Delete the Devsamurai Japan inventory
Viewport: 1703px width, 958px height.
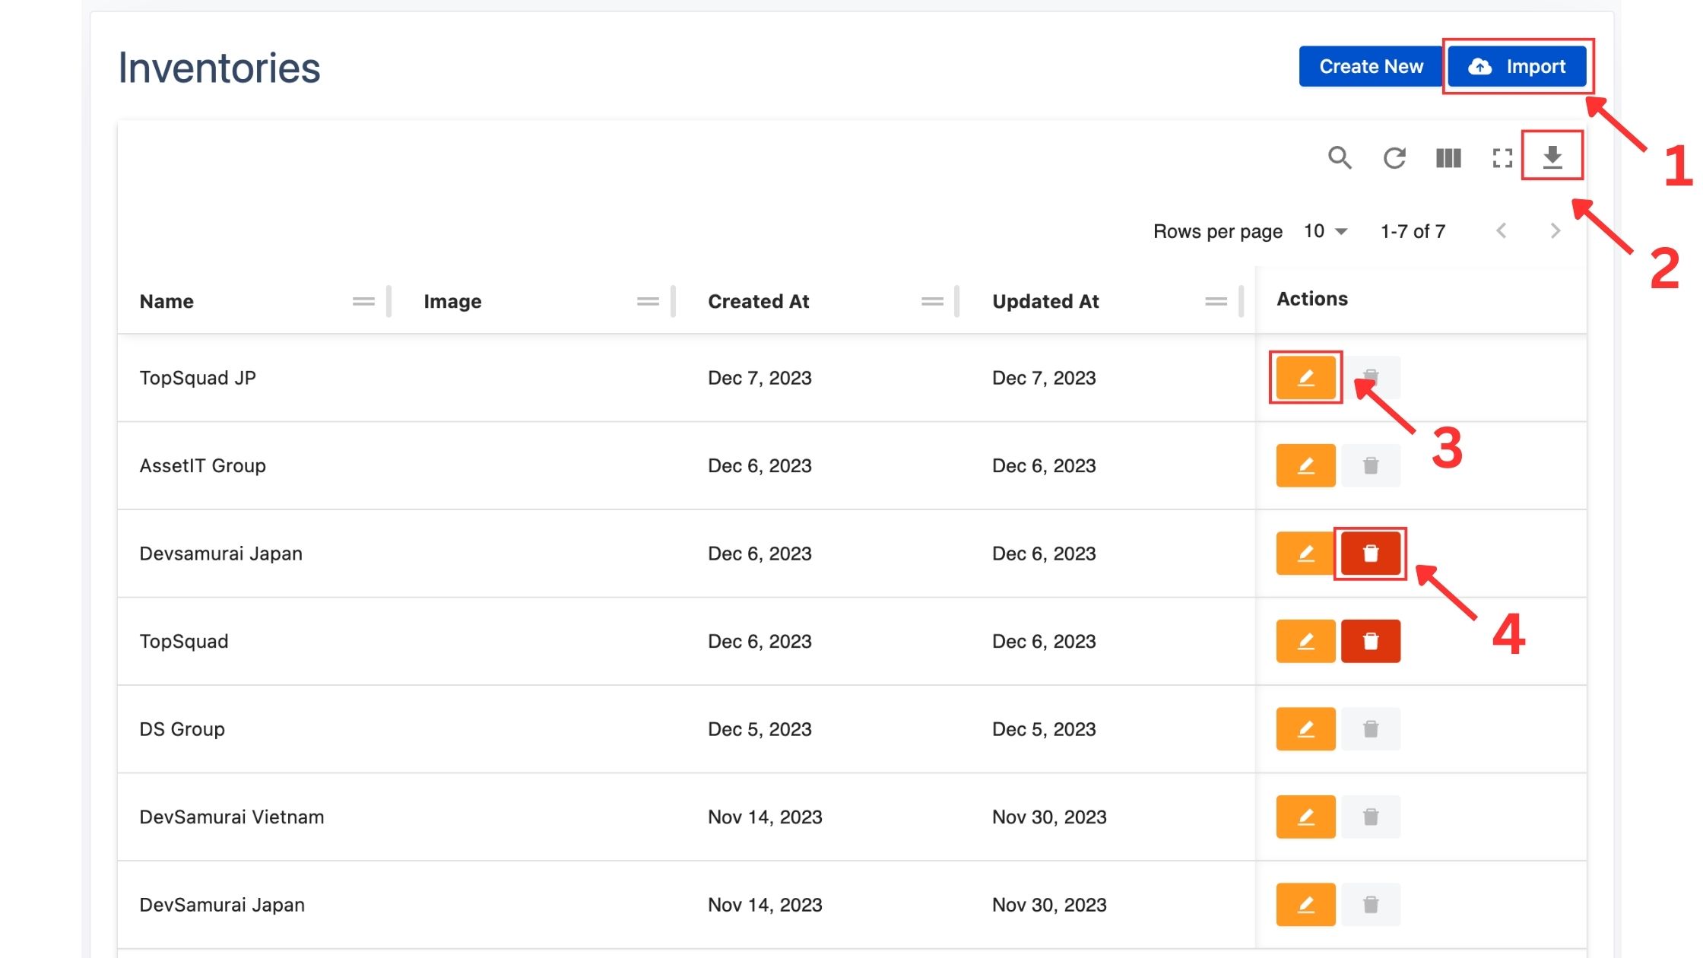click(1370, 554)
